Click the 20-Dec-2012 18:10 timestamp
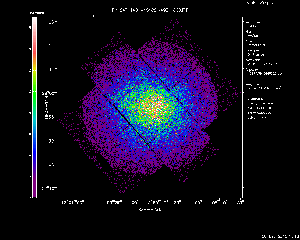 280,236
